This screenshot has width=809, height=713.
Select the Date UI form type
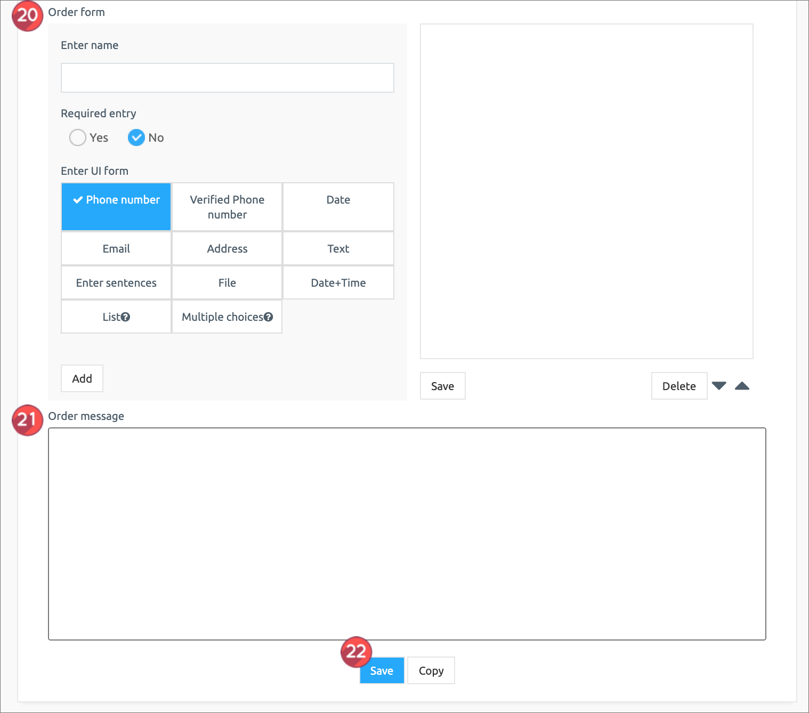tap(338, 207)
